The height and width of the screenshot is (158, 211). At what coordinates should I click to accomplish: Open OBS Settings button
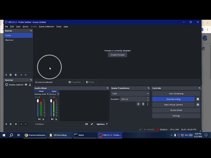point(176,116)
